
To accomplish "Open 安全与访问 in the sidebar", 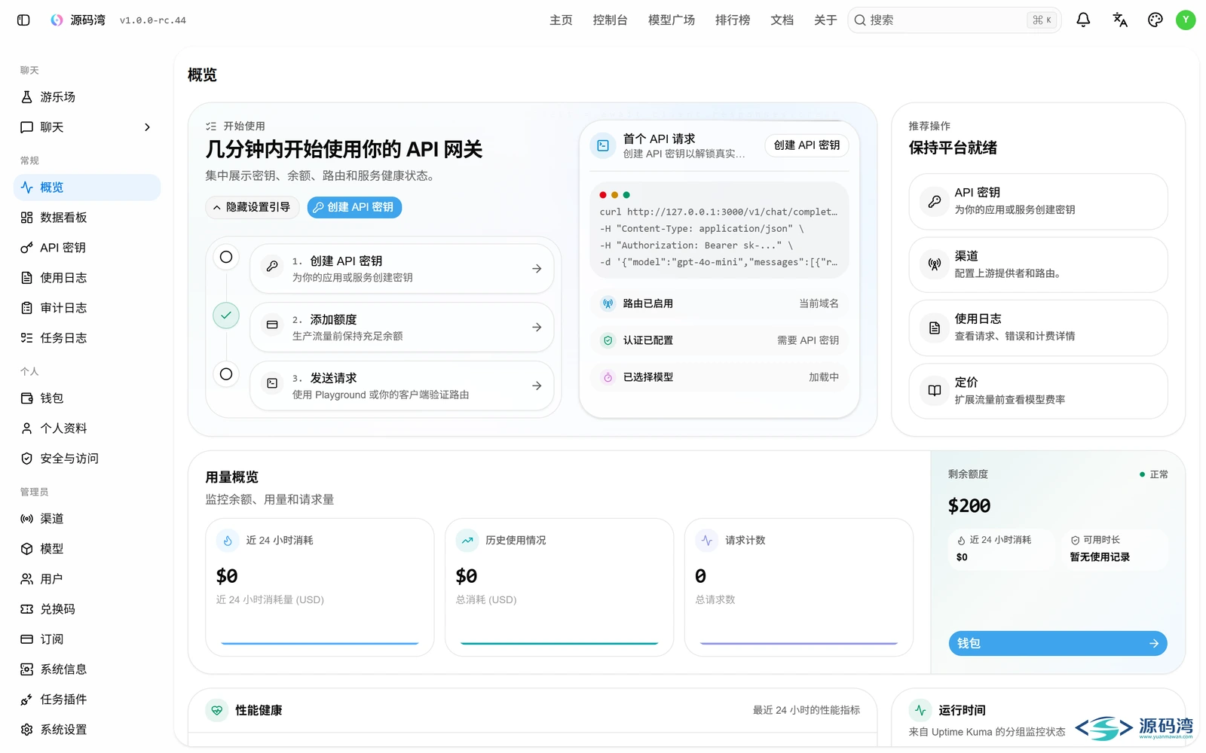I will [x=87, y=459].
